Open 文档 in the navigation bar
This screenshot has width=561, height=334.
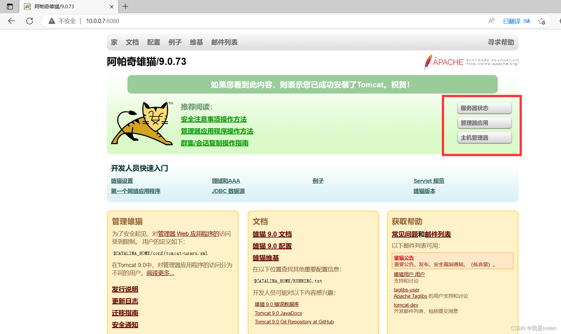[132, 42]
